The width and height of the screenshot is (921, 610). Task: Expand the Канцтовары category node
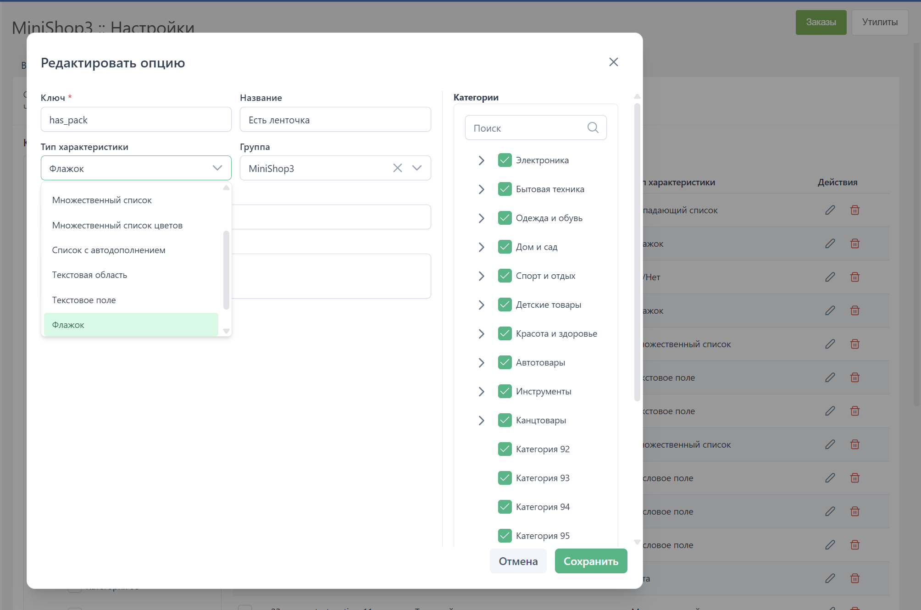(x=481, y=420)
